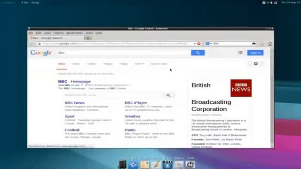Viewport: 301px width, 169px height.
Task: Open the BBC News sitelink
Action: tap(74, 103)
